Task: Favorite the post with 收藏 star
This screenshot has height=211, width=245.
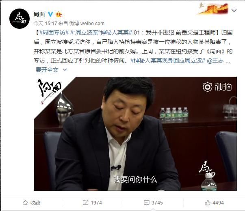Action: pos(32,203)
